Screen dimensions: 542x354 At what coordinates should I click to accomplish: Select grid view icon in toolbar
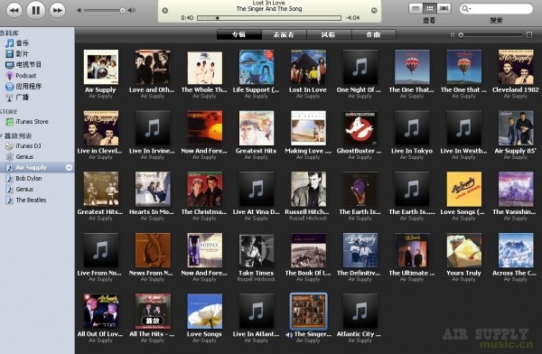coord(430,8)
